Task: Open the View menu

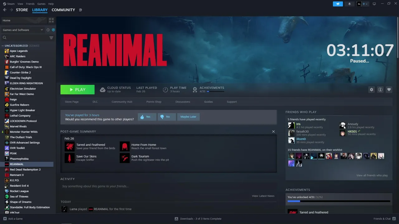Action: pyautogui.click(x=20, y=4)
